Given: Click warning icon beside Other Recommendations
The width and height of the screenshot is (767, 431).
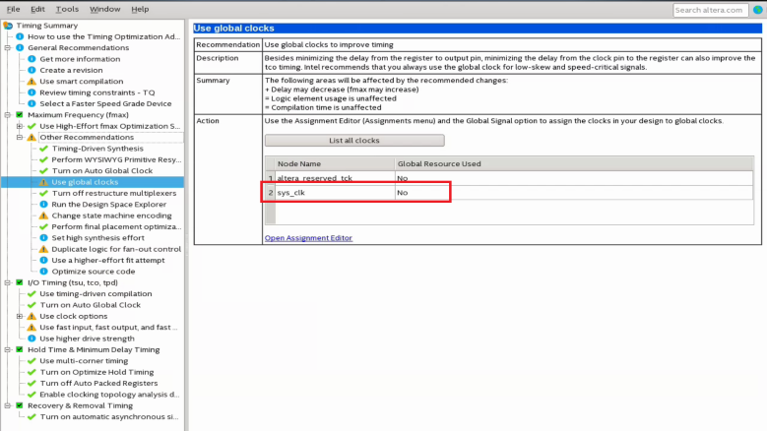Looking at the screenshot, I should pyautogui.click(x=32, y=138).
